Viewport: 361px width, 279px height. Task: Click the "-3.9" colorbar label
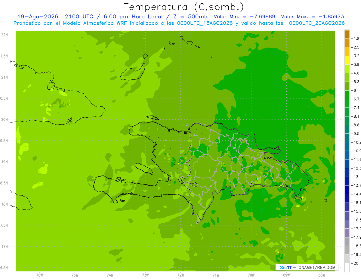[356, 64]
